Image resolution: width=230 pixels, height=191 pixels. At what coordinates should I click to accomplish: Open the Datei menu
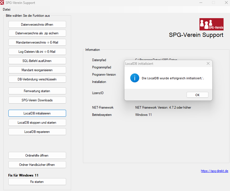click(x=7, y=9)
